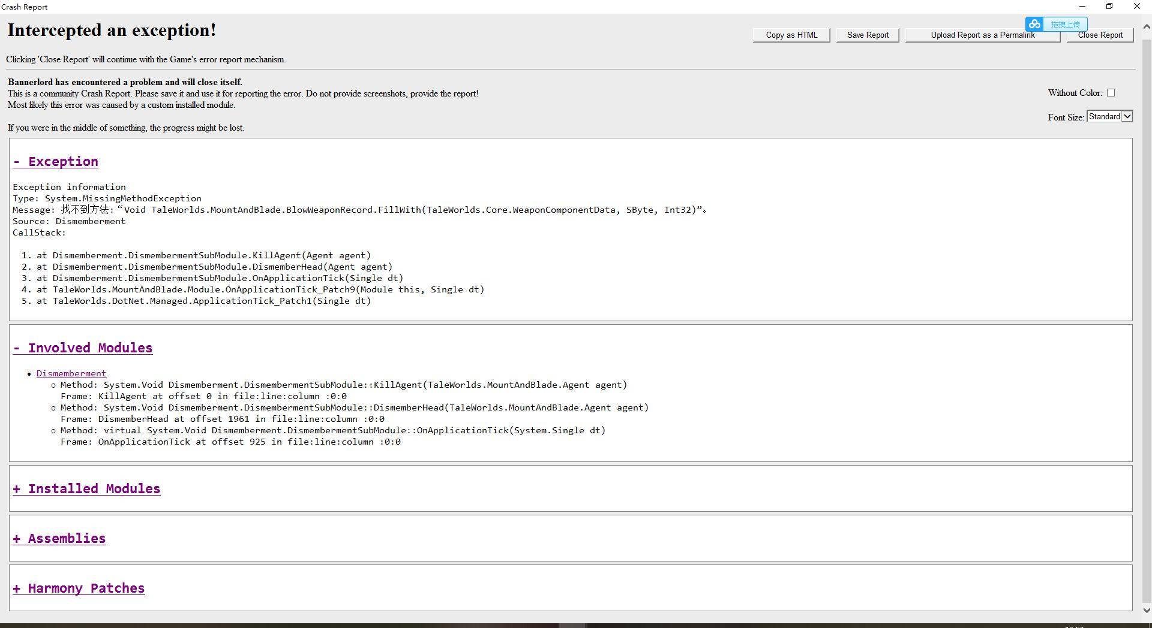Restore down the Crash Report window
1152x628 pixels.
1109,7
